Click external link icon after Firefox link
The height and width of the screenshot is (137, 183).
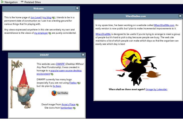79,83
